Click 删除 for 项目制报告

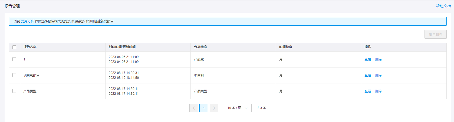coord(378,75)
